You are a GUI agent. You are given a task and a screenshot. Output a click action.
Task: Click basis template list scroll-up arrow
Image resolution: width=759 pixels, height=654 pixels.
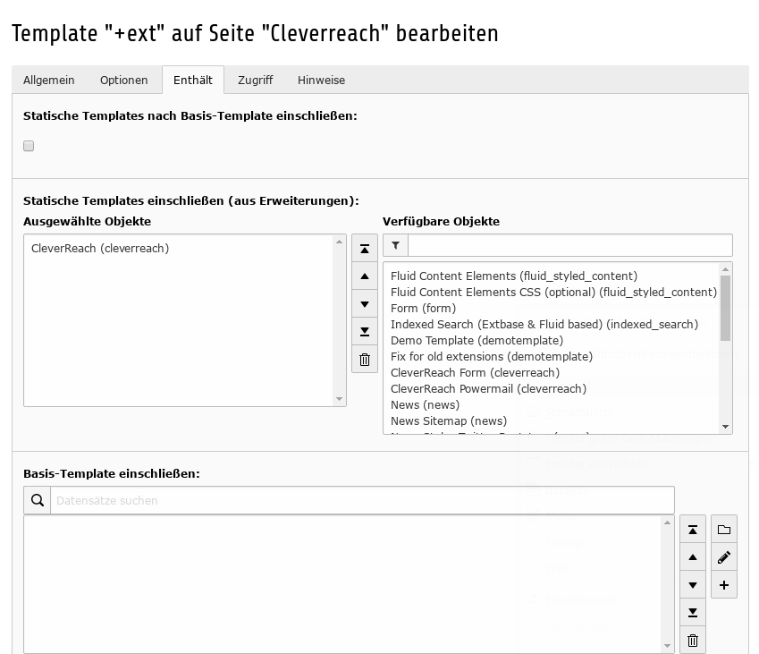(667, 522)
